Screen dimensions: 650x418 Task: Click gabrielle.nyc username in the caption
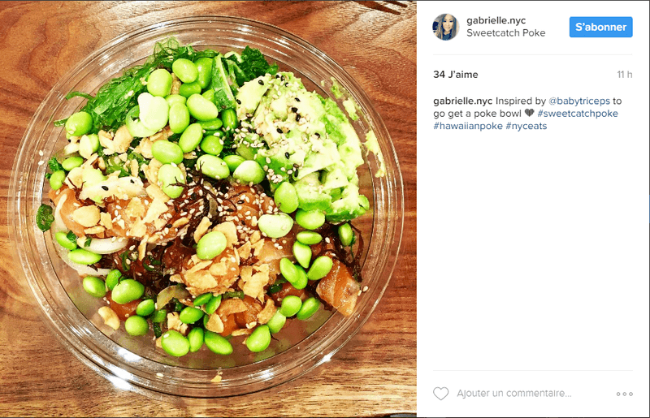pyautogui.click(x=462, y=101)
